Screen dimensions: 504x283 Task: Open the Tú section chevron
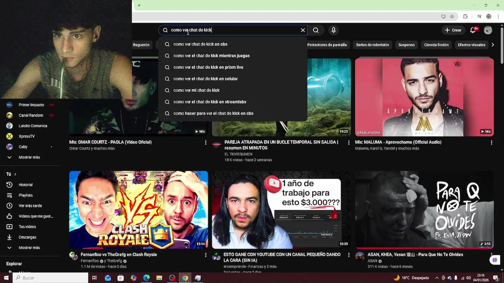(x=15, y=174)
